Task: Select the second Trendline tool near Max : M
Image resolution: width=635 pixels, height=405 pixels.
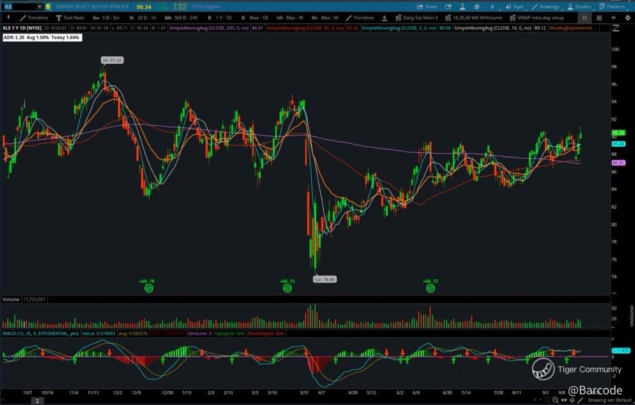Action: (x=360, y=18)
